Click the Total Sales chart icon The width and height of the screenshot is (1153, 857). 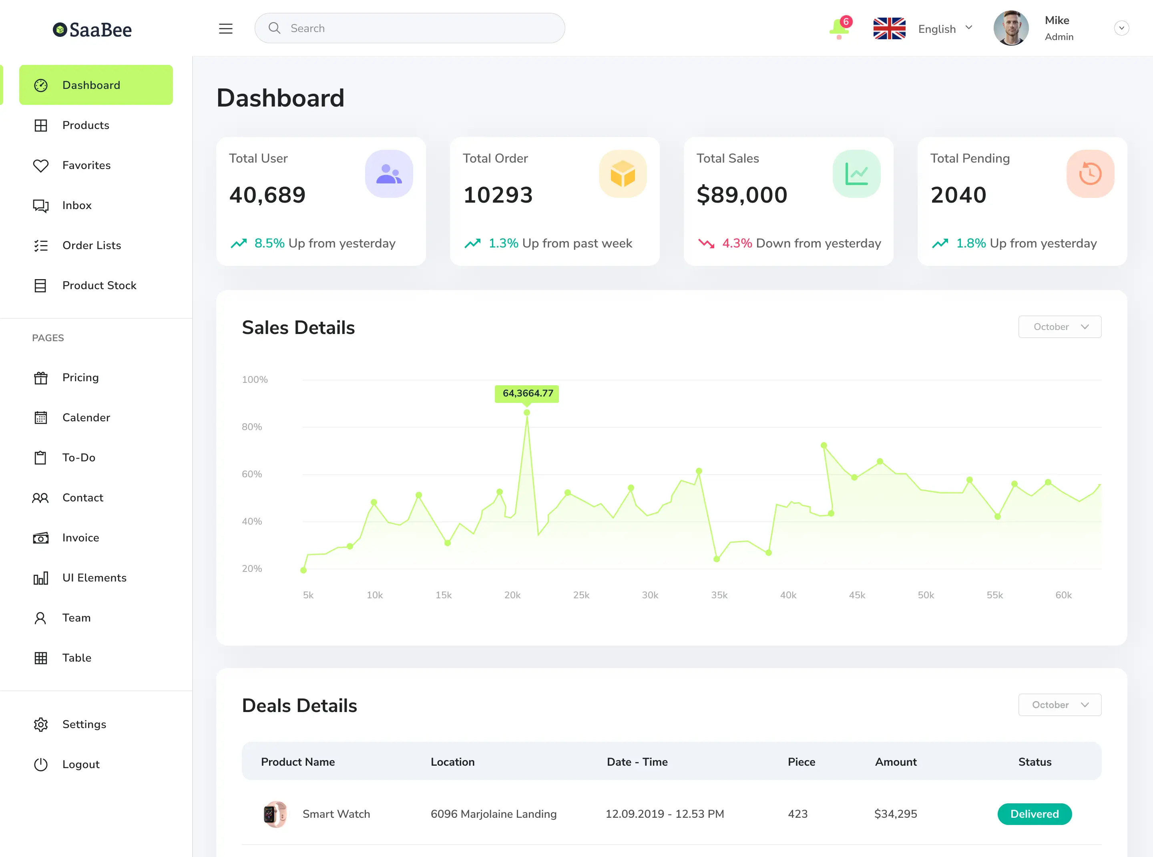pos(856,174)
